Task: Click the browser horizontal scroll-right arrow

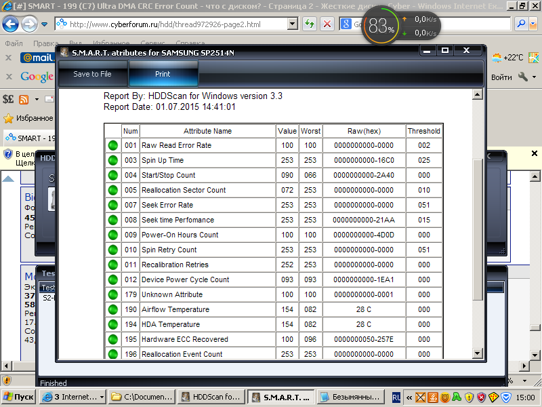Action: [524, 366]
